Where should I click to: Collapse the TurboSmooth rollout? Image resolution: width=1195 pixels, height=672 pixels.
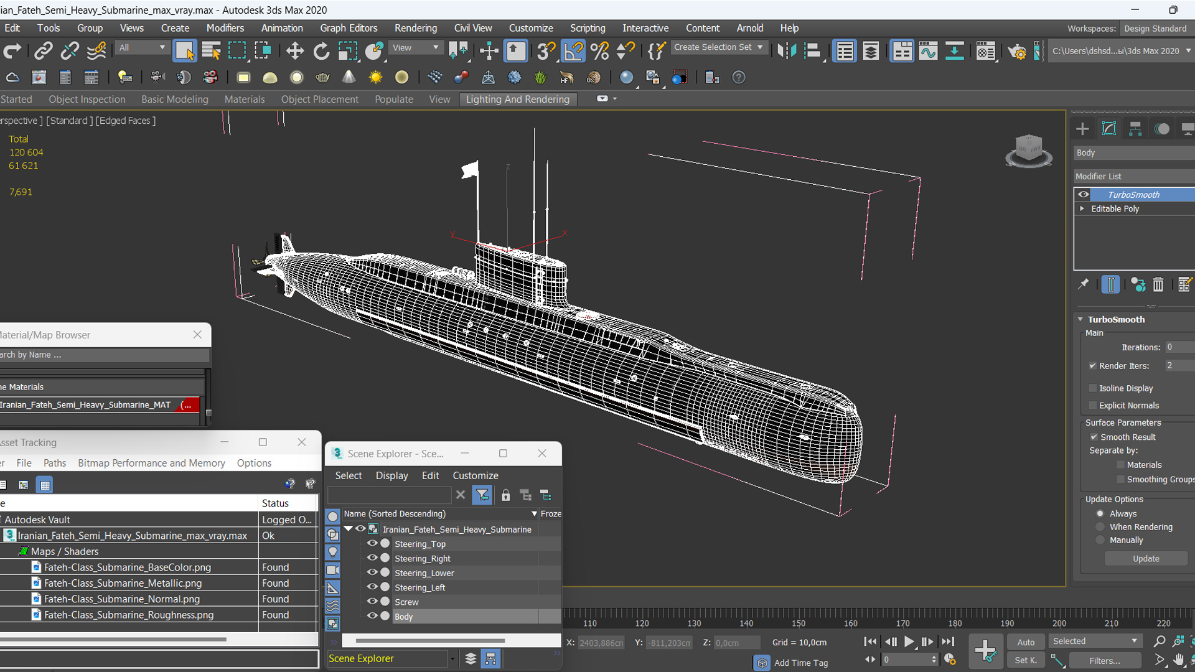click(1080, 319)
